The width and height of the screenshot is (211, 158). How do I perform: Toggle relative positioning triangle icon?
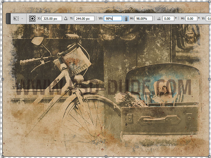(x=66, y=18)
